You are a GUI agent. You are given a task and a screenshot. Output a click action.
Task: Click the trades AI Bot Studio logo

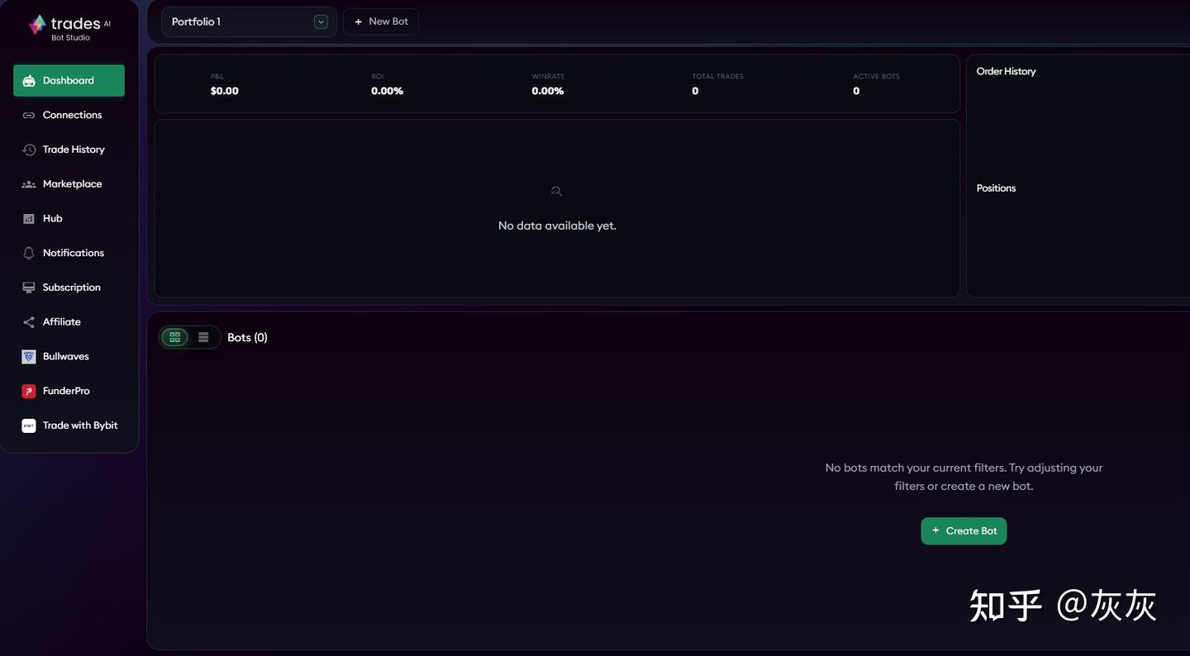69,27
